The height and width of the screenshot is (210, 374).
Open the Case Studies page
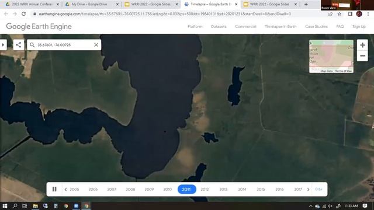pyautogui.click(x=316, y=26)
